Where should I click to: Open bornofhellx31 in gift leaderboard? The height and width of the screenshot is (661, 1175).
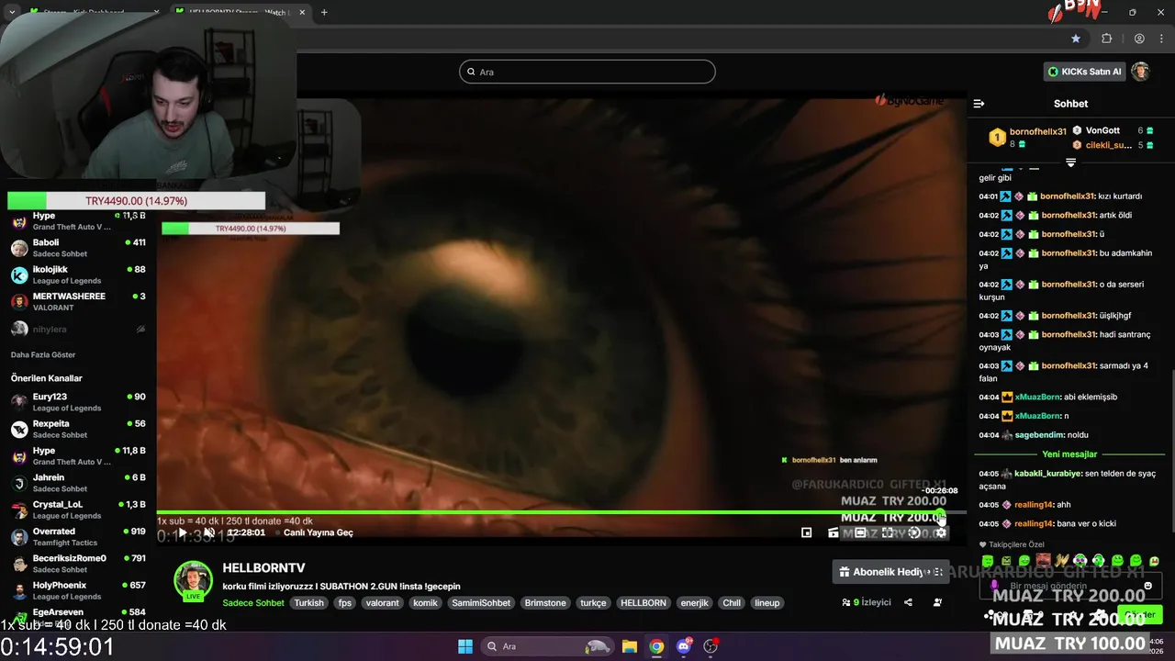point(1038,131)
